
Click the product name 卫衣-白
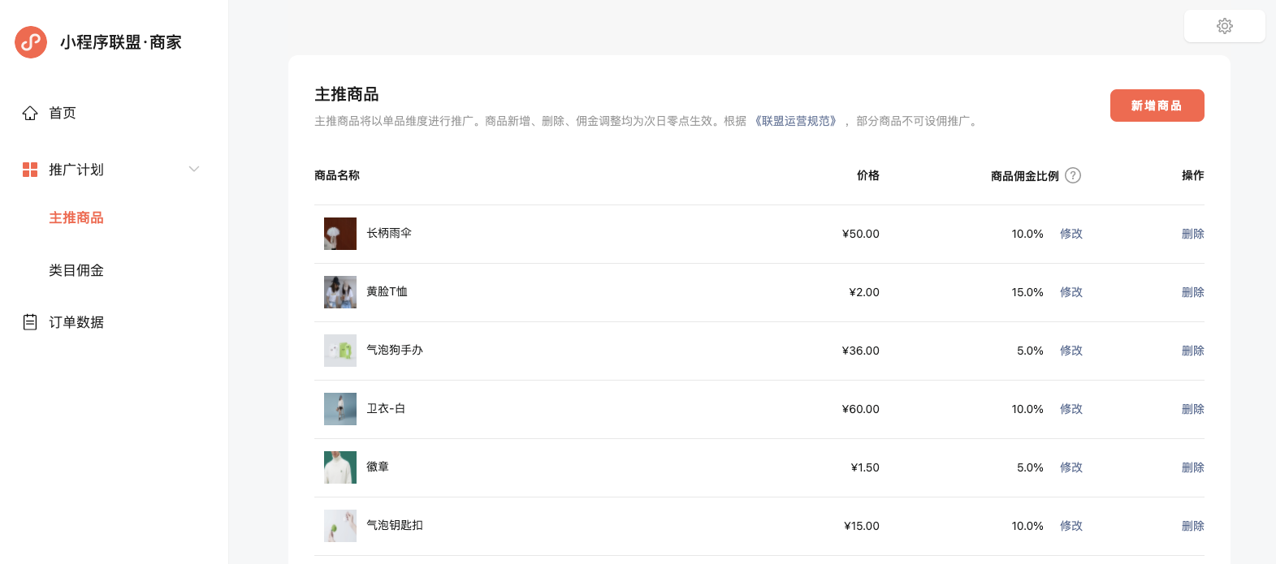[386, 408]
